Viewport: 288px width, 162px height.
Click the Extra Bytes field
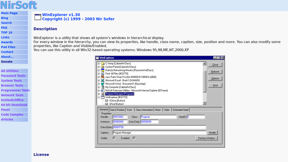[x=159, y=127]
